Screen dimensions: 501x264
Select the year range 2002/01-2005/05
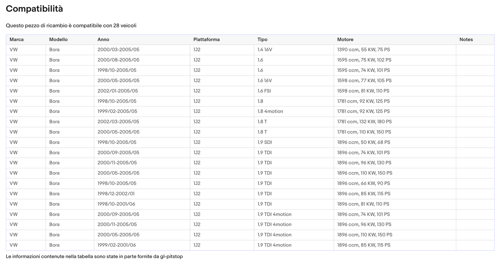click(x=118, y=91)
